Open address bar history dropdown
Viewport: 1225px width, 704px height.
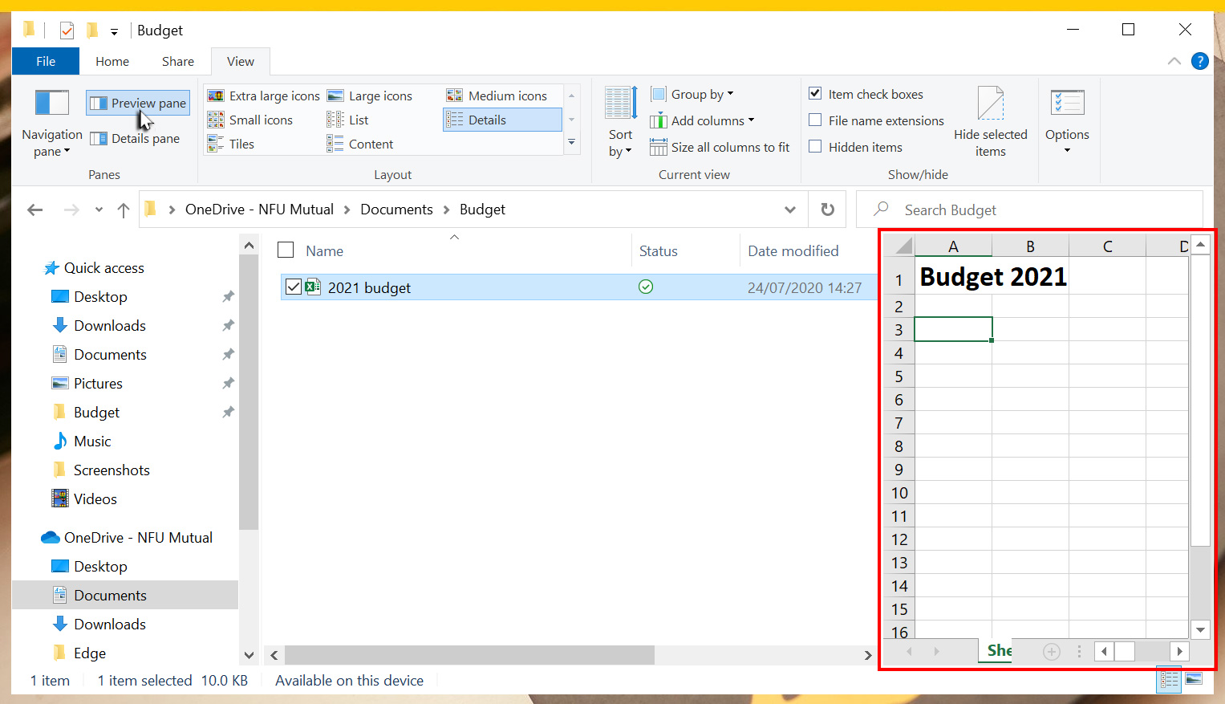click(790, 210)
